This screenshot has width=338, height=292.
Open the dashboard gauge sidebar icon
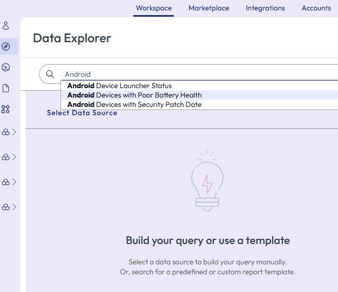(x=6, y=67)
